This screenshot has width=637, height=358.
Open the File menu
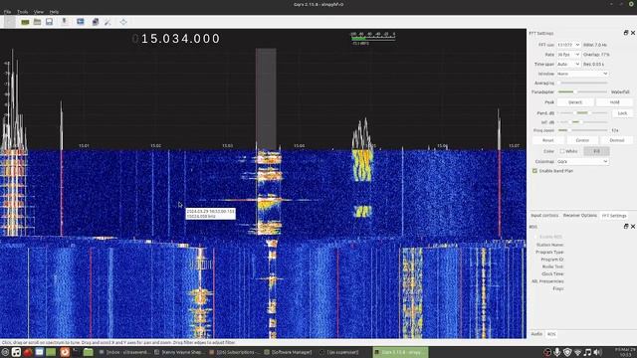tap(7, 12)
